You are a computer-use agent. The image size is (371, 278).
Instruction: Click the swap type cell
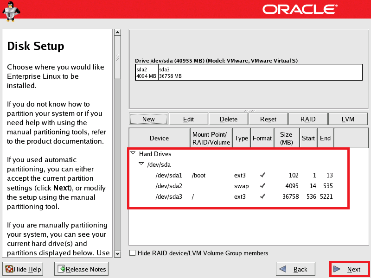(241, 186)
